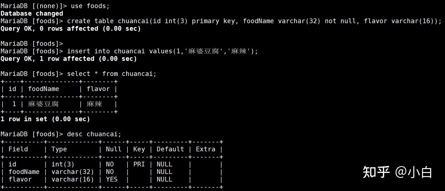The image size is (445, 191).
Task: Click the 'insert into chuancai values' command
Action: coord(163,51)
